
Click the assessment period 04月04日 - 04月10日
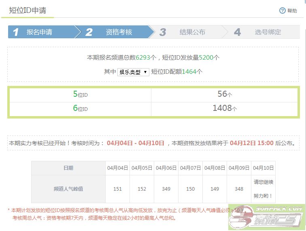(136, 143)
